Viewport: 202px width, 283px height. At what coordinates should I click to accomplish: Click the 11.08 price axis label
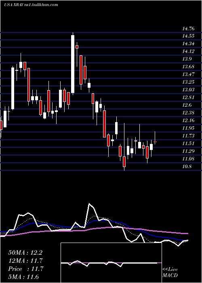(x=188, y=159)
